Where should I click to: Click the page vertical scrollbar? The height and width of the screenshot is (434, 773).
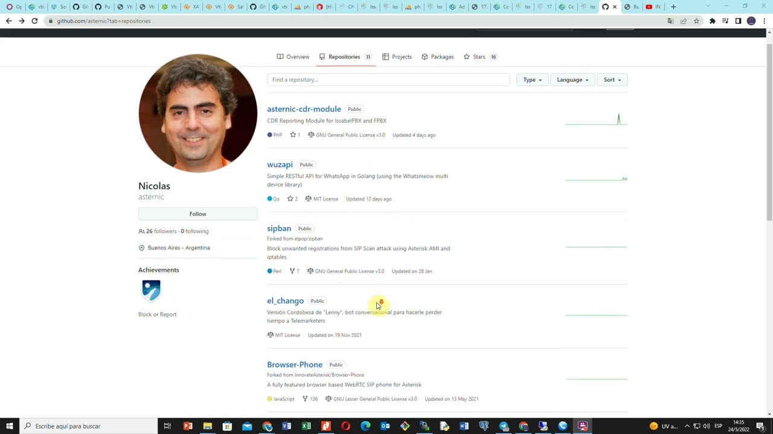tap(769, 133)
